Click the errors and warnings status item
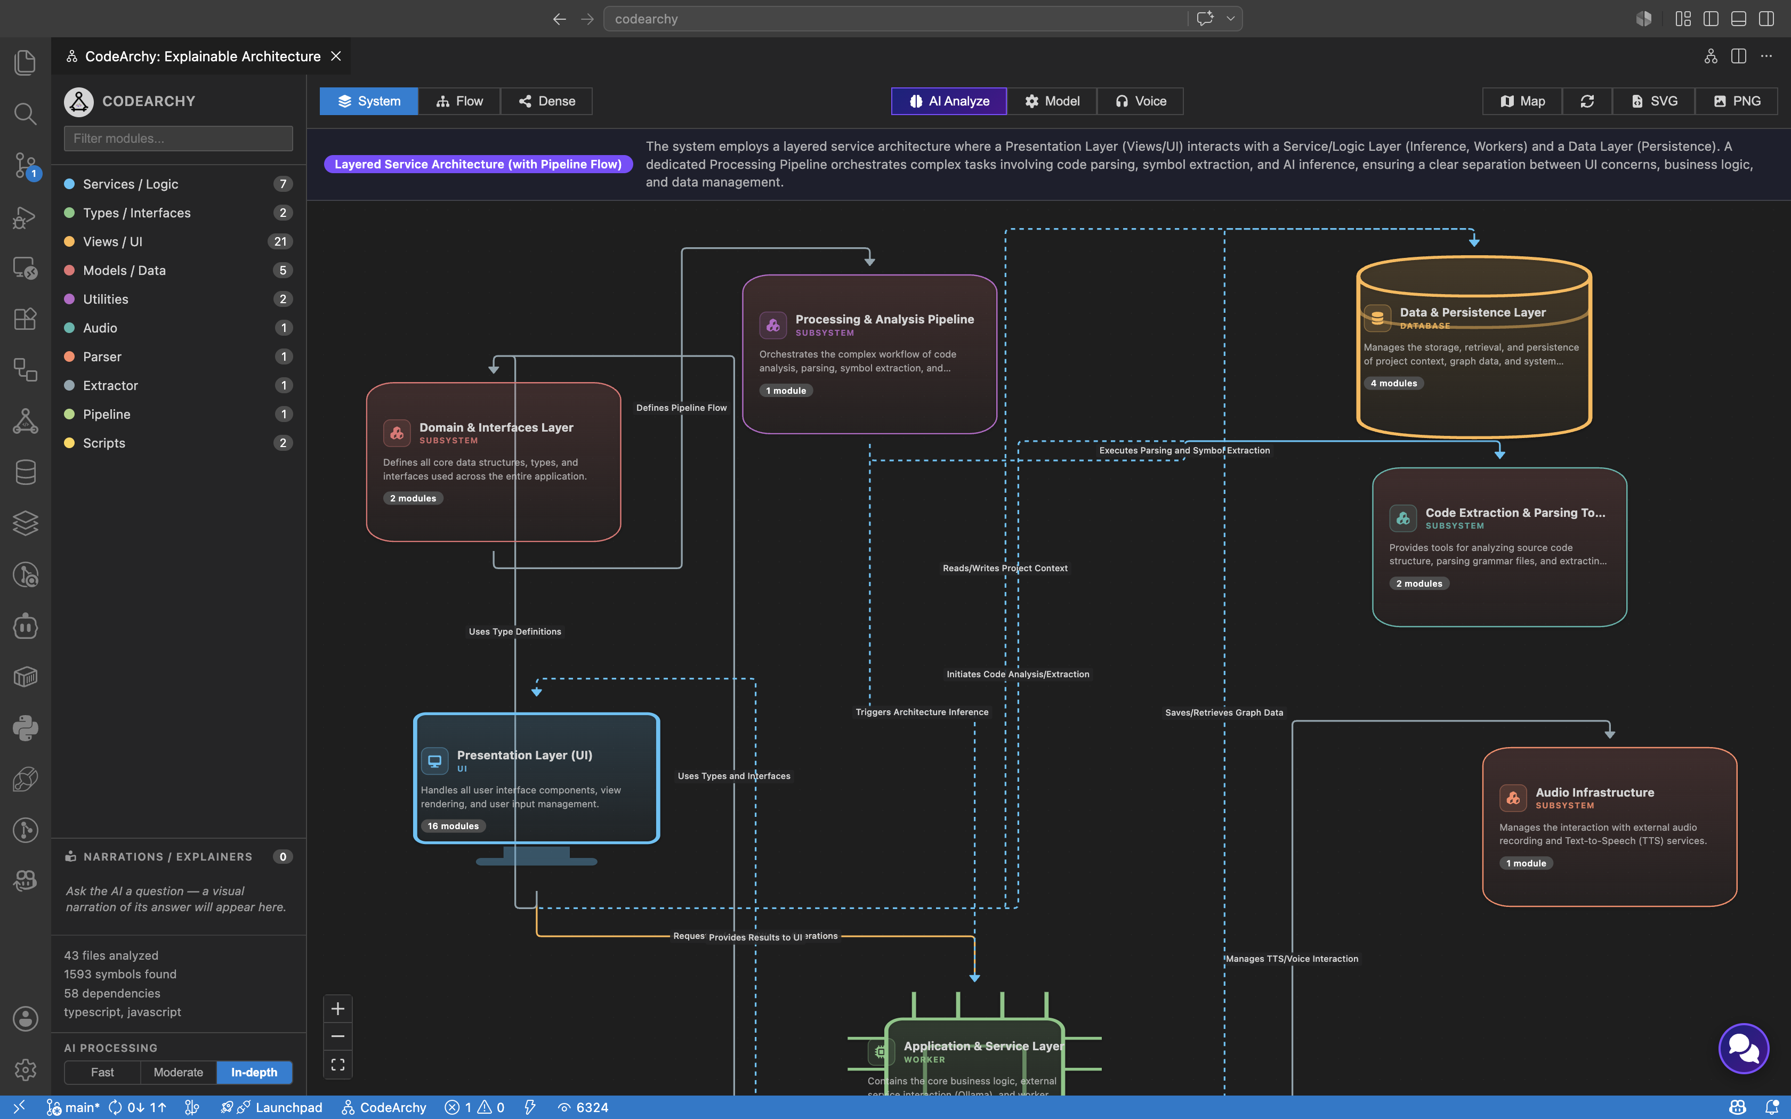The width and height of the screenshot is (1791, 1119). [x=474, y=1107]
